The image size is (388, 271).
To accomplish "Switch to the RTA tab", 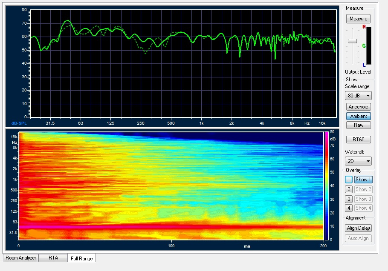I will coord(53,258).
